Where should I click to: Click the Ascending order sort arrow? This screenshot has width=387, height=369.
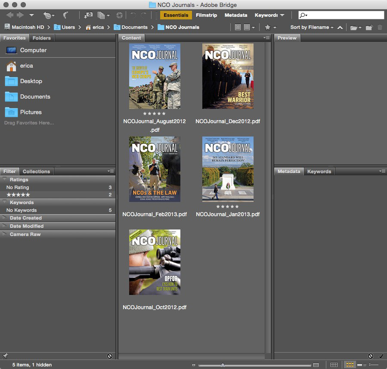point(340,27)
